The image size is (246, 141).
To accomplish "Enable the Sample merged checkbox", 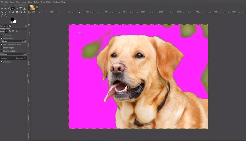I will coord(2,48).
